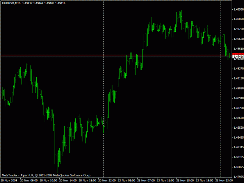Click the 1.49510 price axis label
Screen dimensions: 244x183
[239, 49]
